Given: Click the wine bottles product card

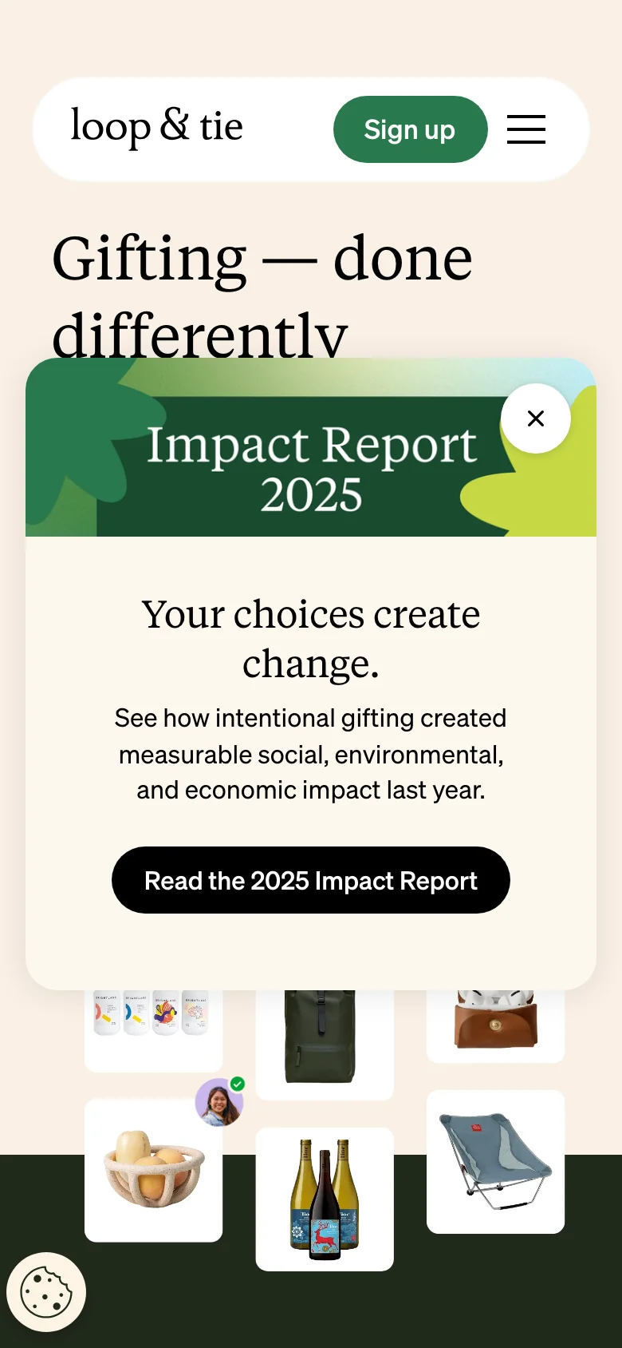Looking at the screenshot, I should click(x=325, y=1199).
